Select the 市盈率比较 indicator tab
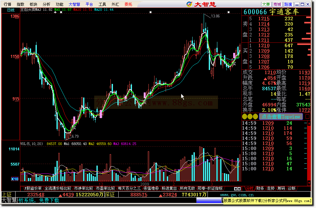This screenshot has height=208, width=316. [x=105, y=188]
